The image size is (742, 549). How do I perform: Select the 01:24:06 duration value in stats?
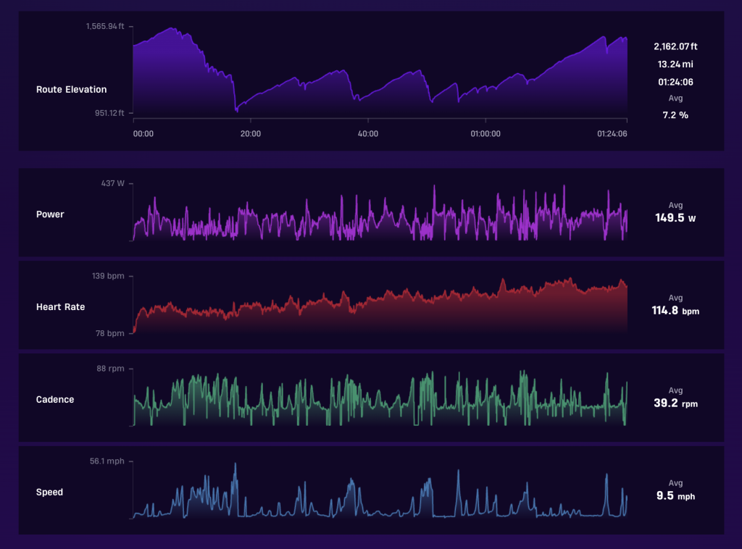coord(675,83)
